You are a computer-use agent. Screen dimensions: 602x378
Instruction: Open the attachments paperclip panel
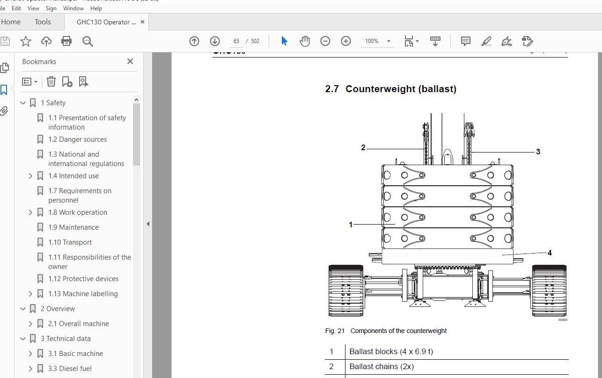pos(4,111)
